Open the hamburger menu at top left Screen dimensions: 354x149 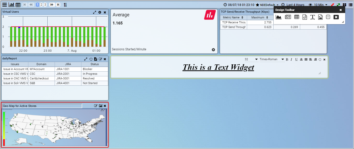point(5,5)
